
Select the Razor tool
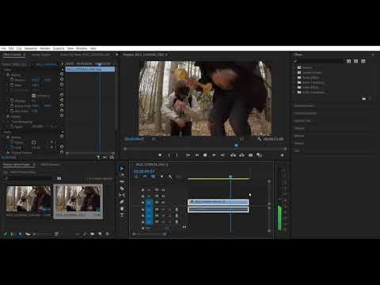[122, 188]
